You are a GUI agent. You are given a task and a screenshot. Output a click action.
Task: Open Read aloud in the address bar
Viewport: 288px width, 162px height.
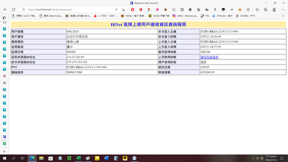click(x=116, y=10)
